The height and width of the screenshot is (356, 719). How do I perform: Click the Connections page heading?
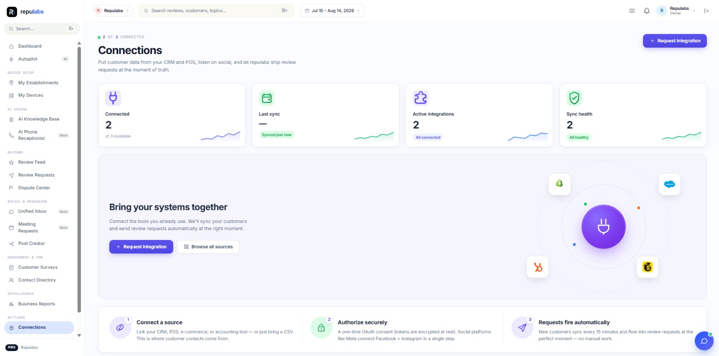pyautogui.click(x=130, y=50)
